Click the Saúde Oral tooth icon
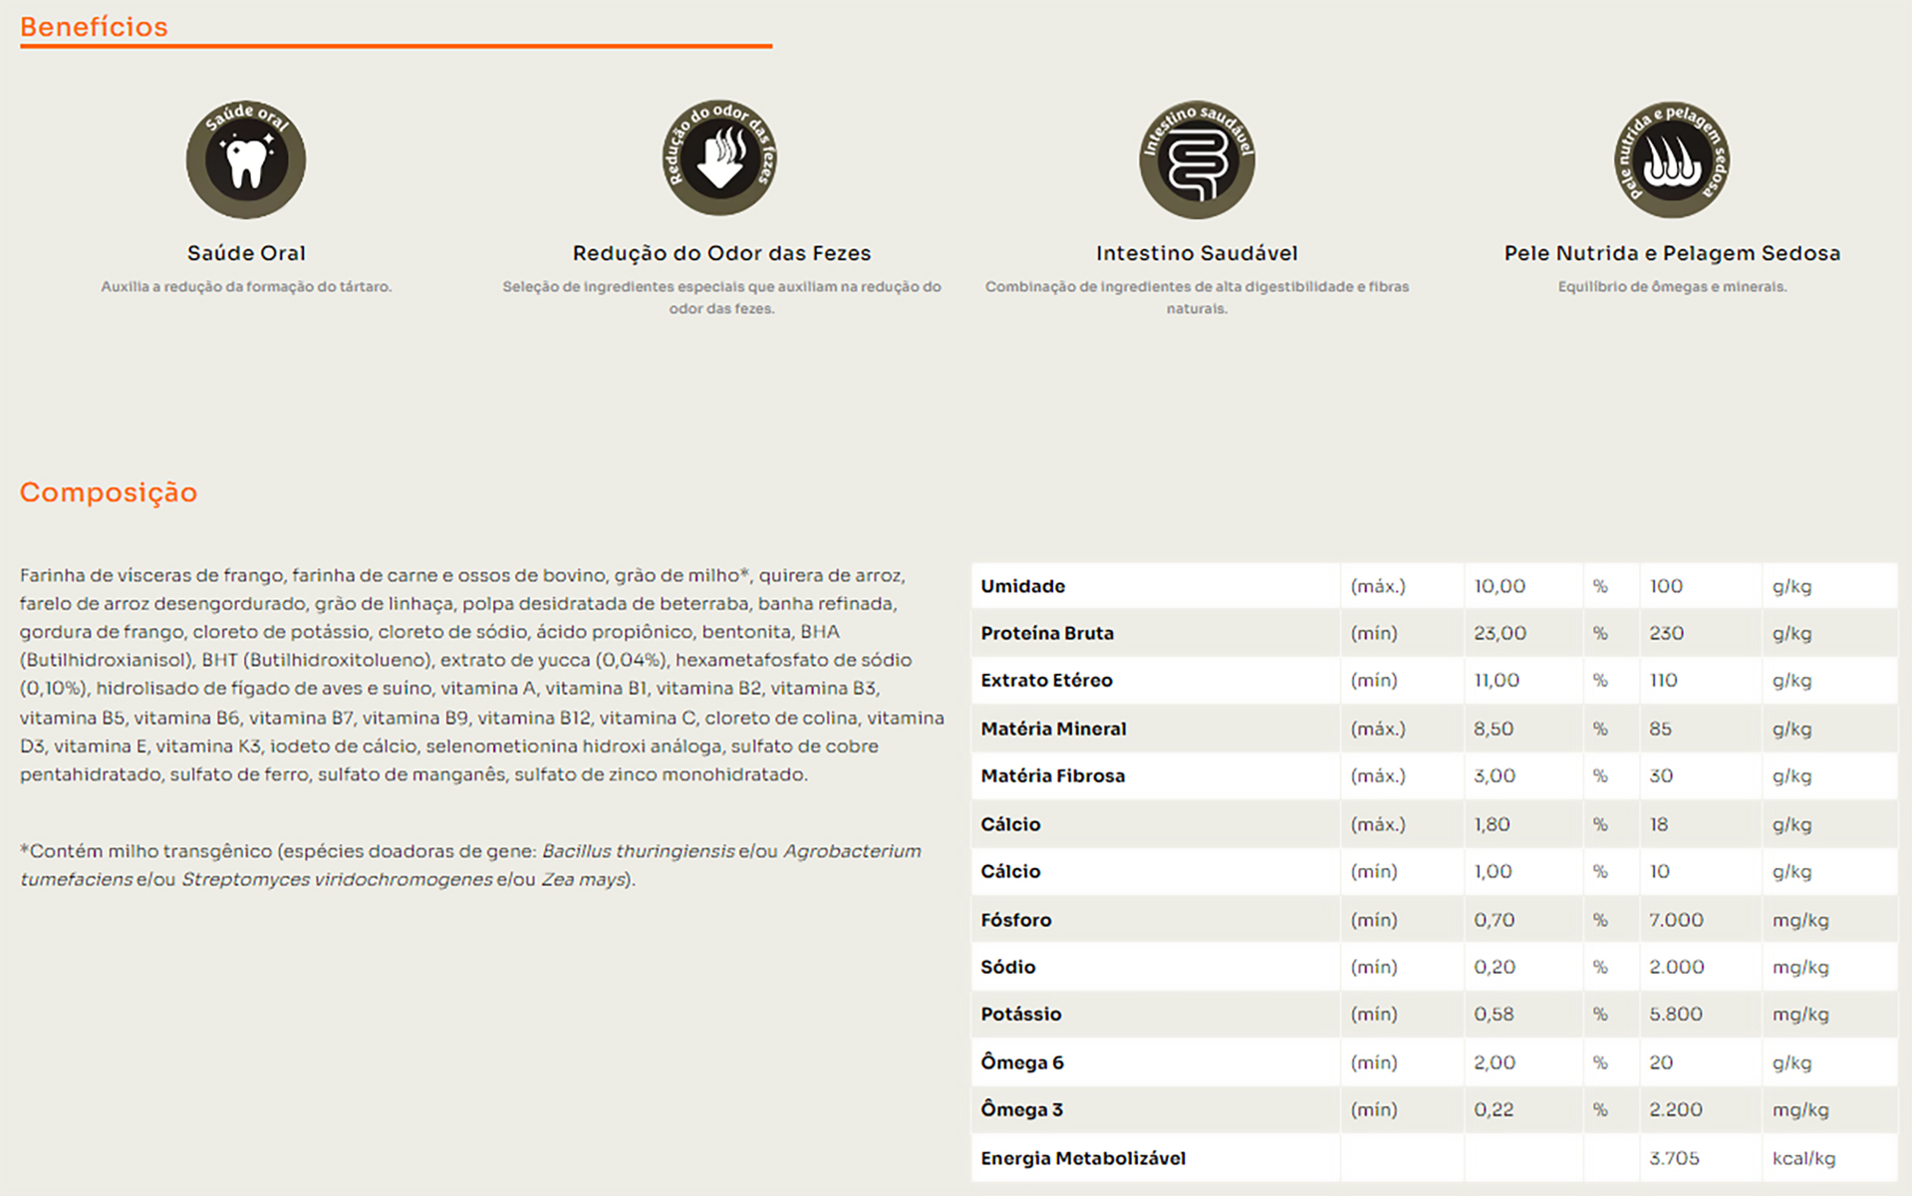 (x=246, y=159)
